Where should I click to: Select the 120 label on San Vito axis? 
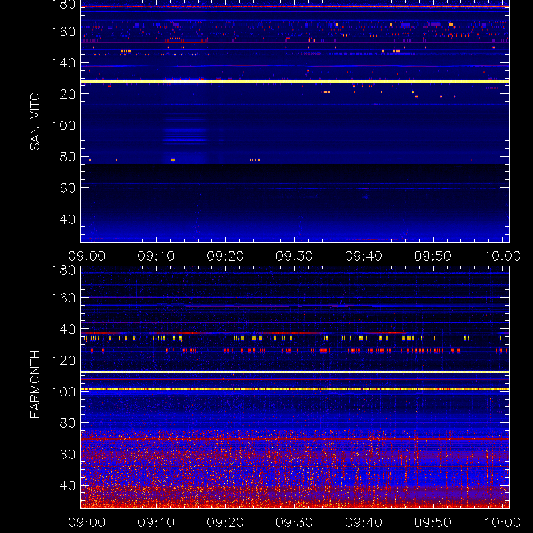(x=63, y=94)
